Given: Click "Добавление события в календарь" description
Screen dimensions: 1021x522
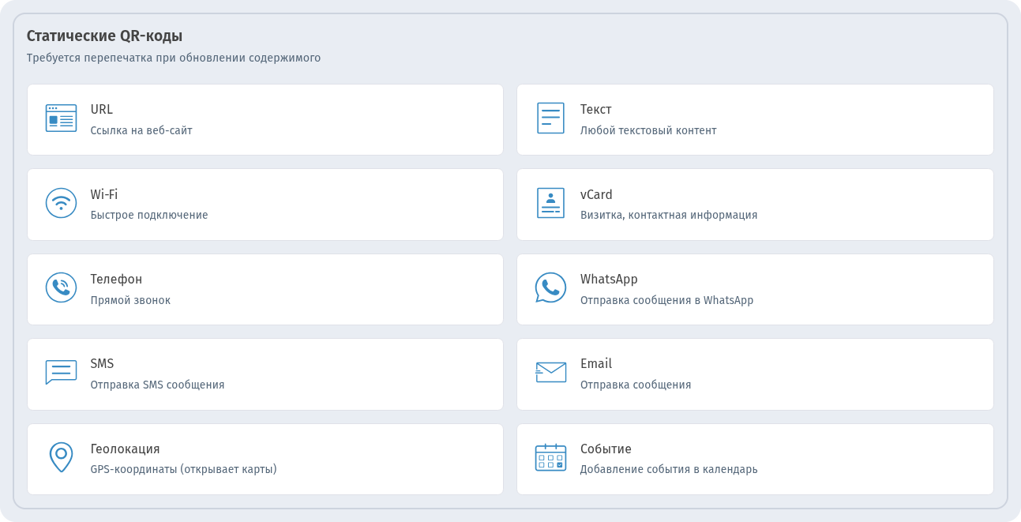Looking at the screenshot, I should pyautogui.click(x=669, y=469).
